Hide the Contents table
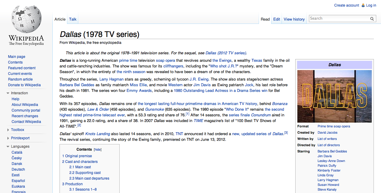The width and height of the screenshot is (381, 193). point(98,150)
